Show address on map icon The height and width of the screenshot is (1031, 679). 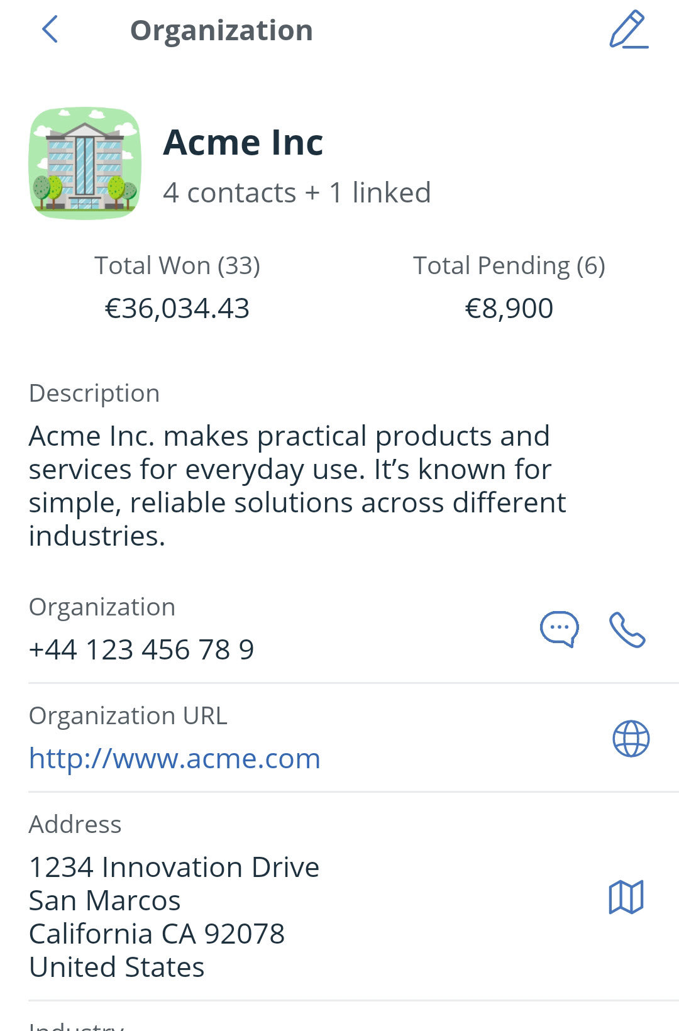pos(626,896)
